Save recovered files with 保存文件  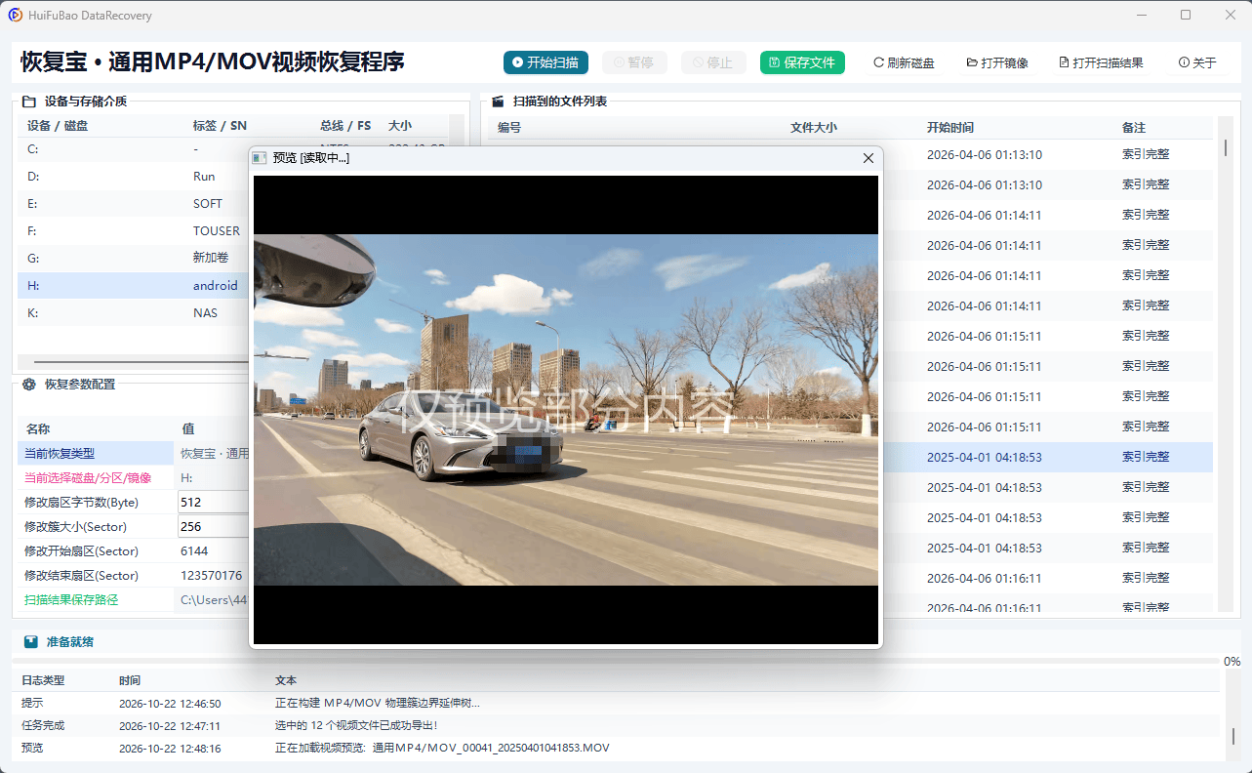[802, 62]
